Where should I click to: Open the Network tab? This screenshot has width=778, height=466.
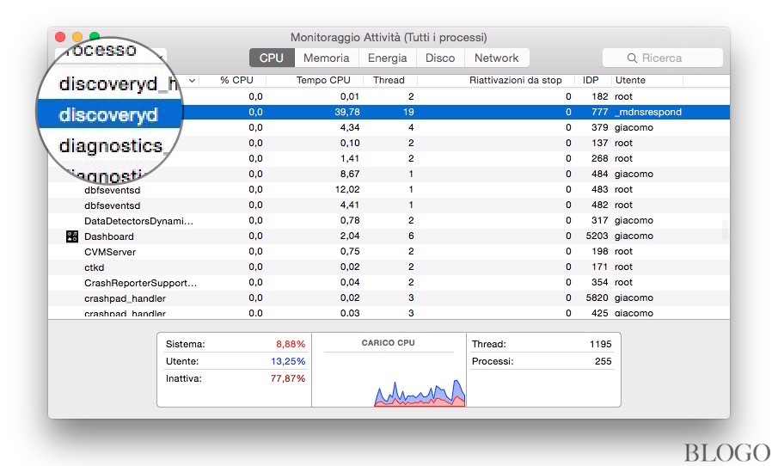pos(497,58)
